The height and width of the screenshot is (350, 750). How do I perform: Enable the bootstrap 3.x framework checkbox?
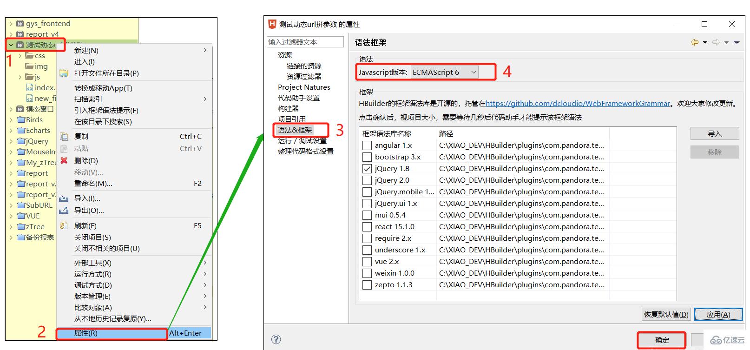(x=367, y=157)
